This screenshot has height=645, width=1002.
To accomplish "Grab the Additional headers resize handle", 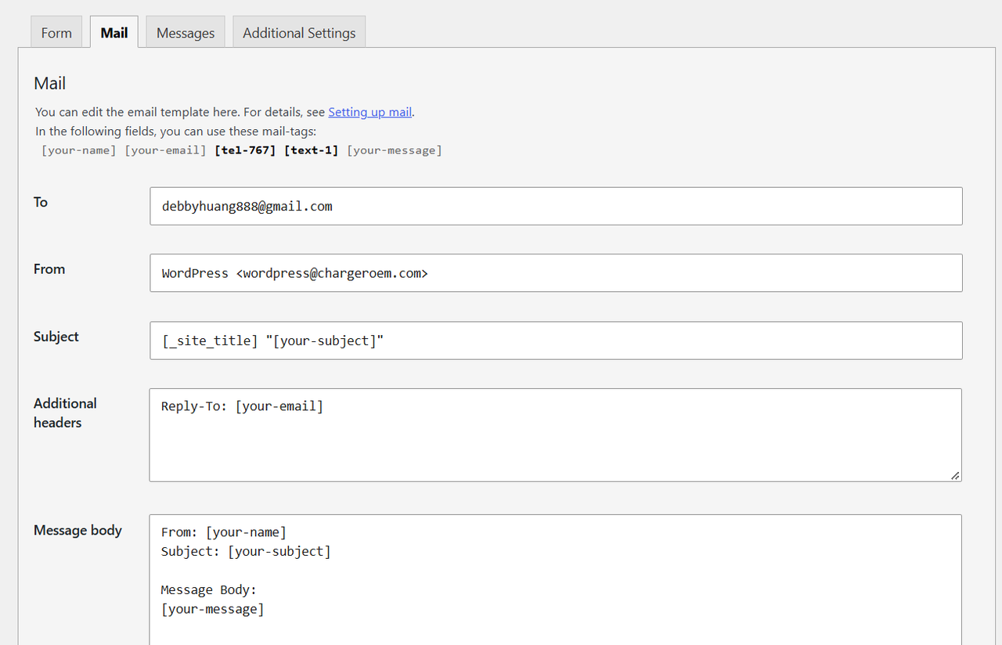I will [x=955, y=475].
